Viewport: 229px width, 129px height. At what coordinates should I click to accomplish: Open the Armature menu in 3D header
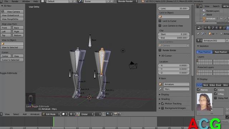coord(35,114)
